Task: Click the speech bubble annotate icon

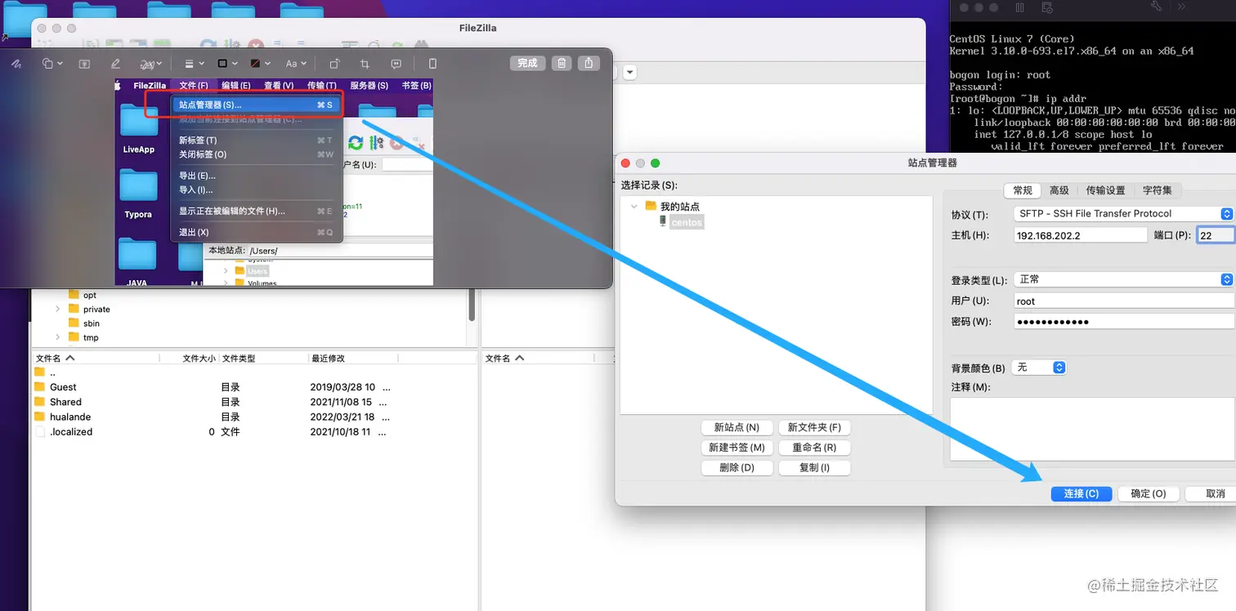Action: coord(396,64)
